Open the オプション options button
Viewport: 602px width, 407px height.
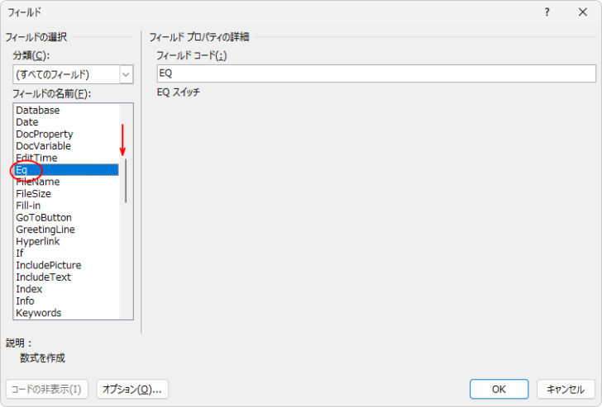132,390
